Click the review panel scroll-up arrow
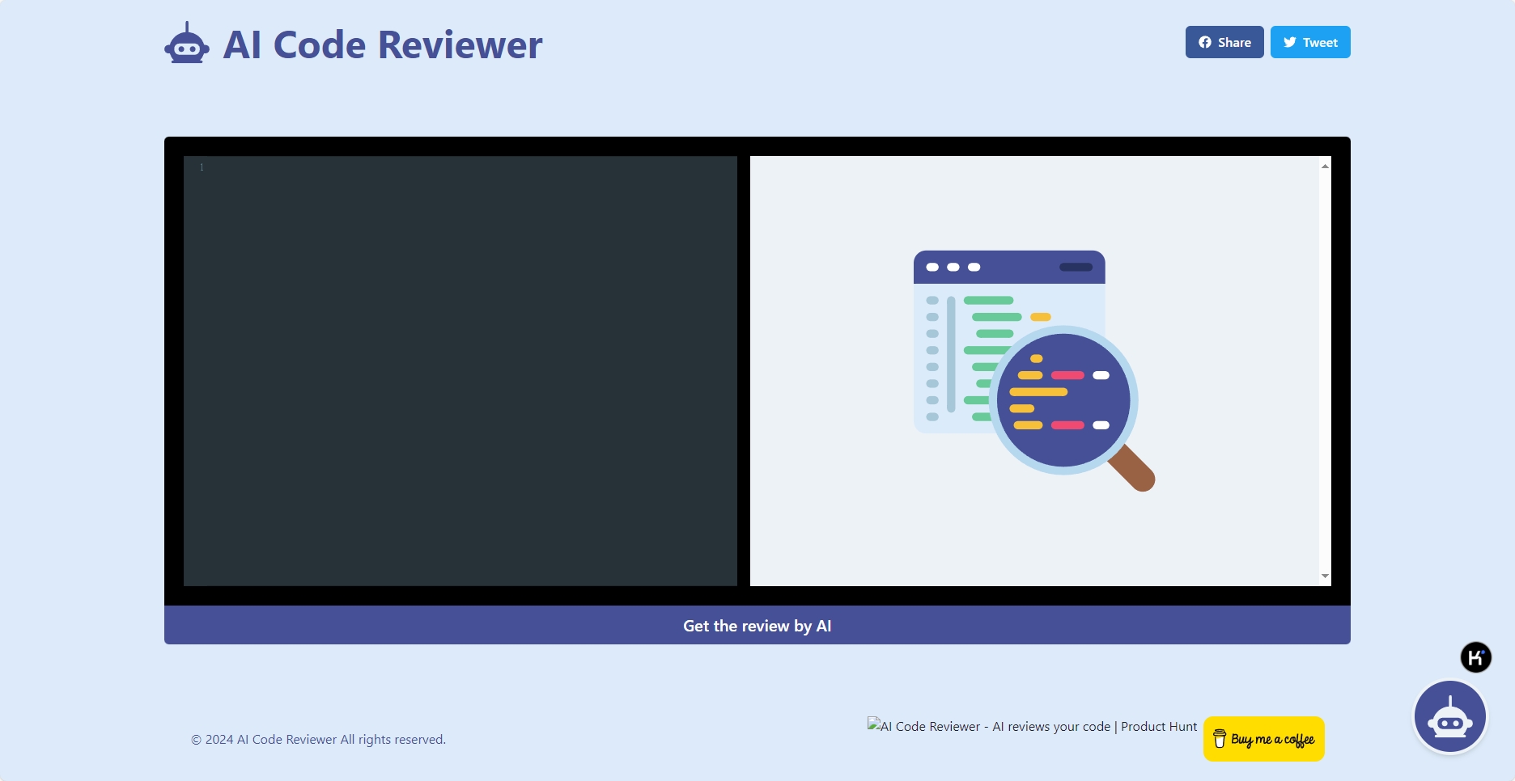This screenshot has height=781, width=1515. coord(1325,166)
